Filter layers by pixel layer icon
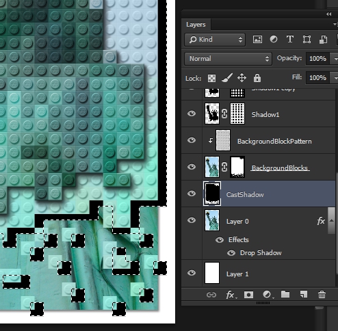The image size is (338, 331). coord(257,40)
